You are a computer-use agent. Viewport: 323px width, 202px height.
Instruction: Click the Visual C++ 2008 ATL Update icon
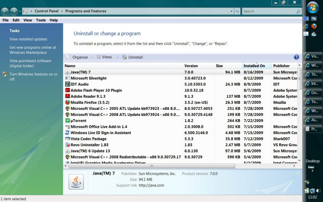click(67, 115)
